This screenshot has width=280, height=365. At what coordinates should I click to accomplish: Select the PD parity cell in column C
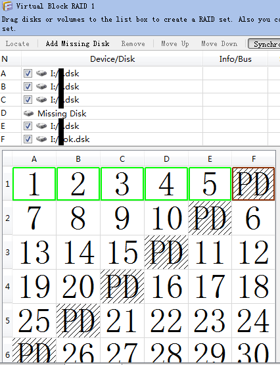pyautogui.click(x=122, y=286)
